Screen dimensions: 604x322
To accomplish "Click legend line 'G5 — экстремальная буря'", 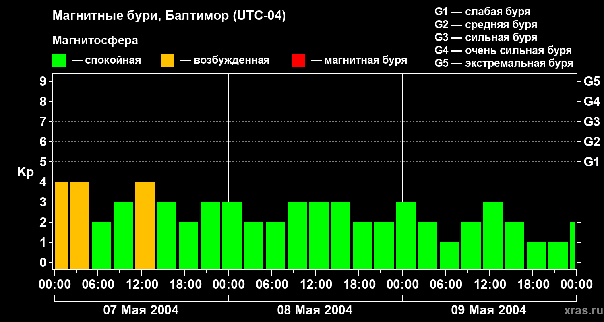I will tap(504, 63).
